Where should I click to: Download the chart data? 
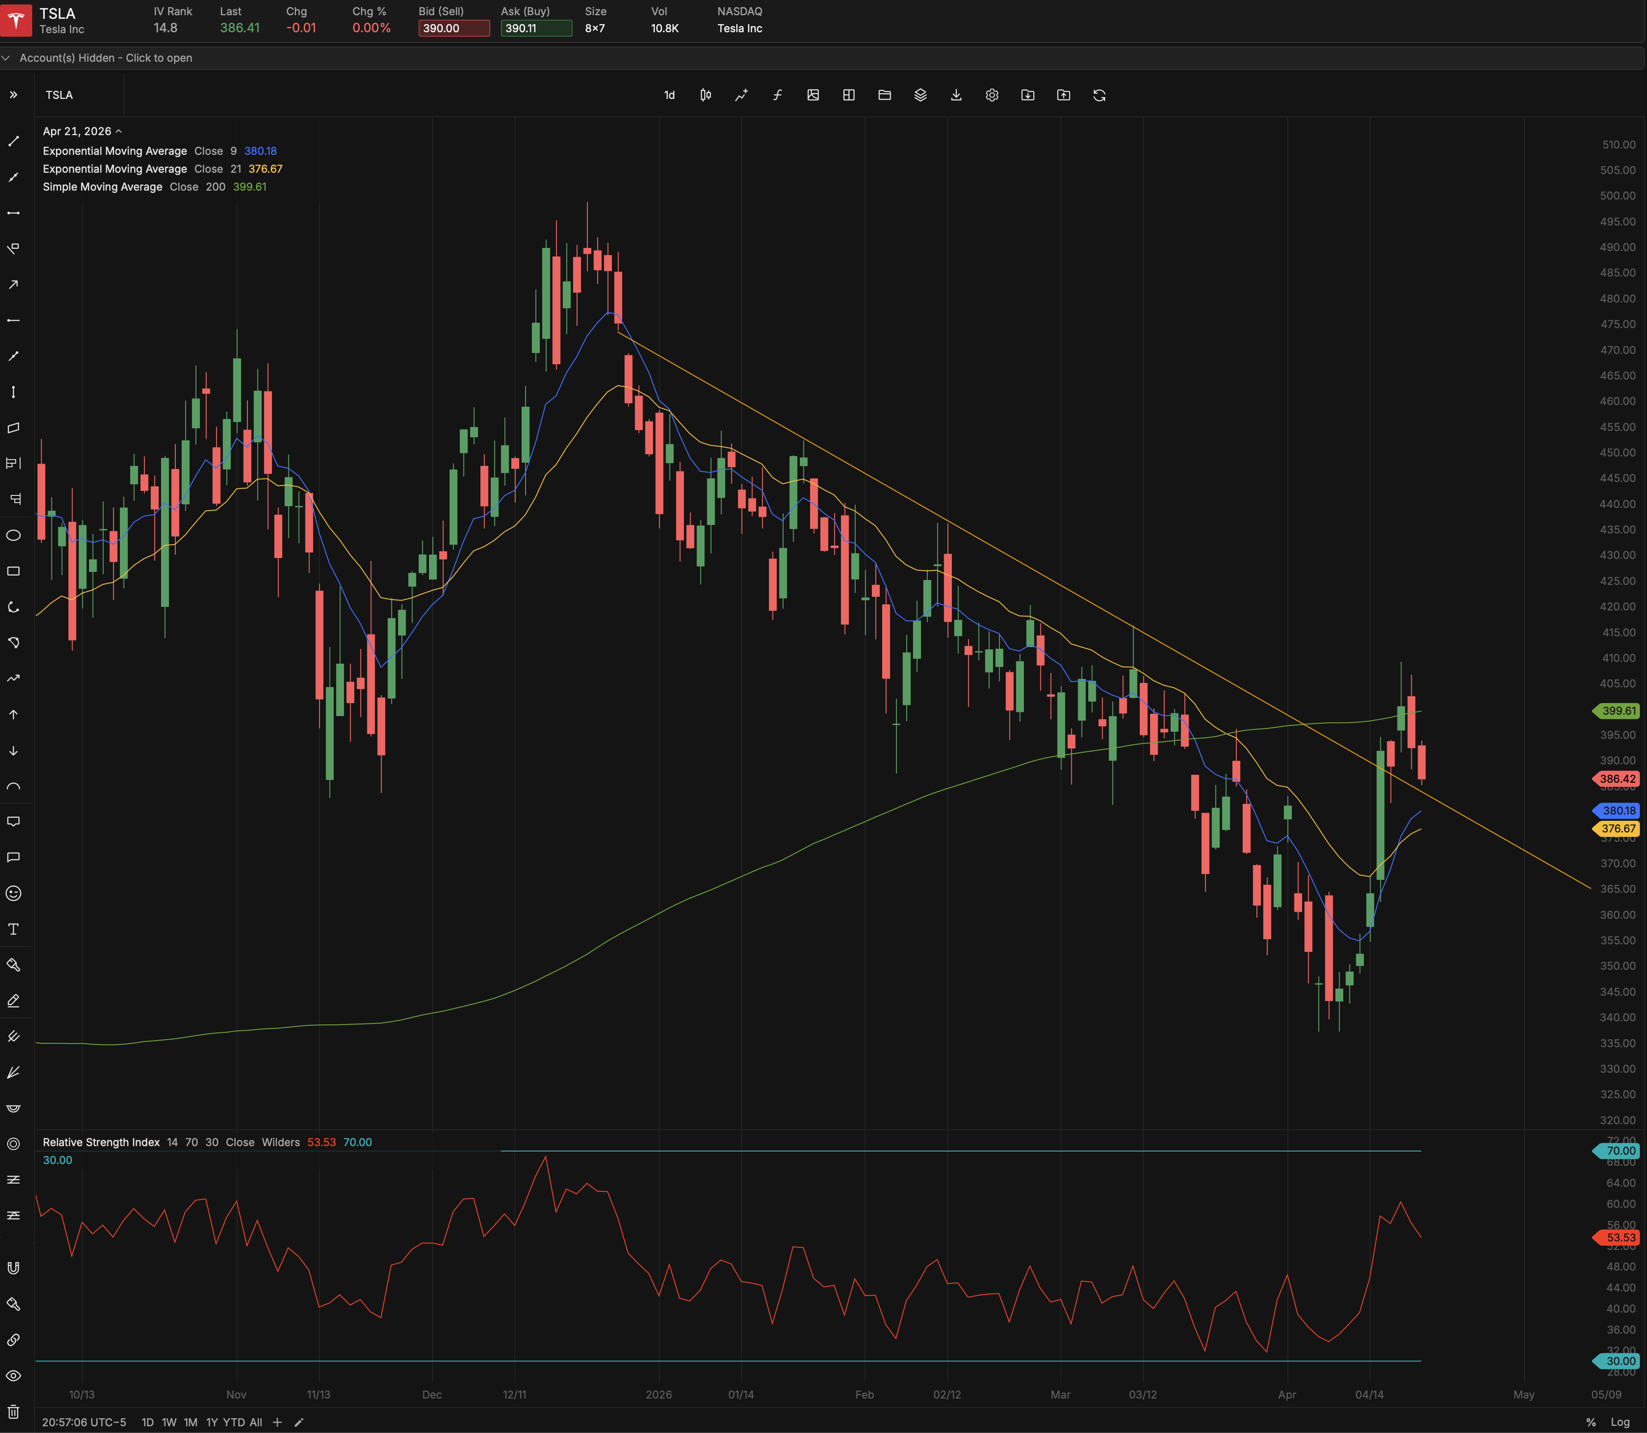coord(956,95)
